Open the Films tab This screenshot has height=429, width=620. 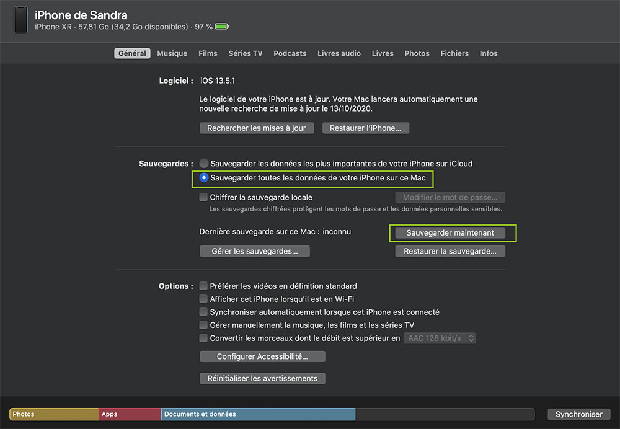[208, 53]
